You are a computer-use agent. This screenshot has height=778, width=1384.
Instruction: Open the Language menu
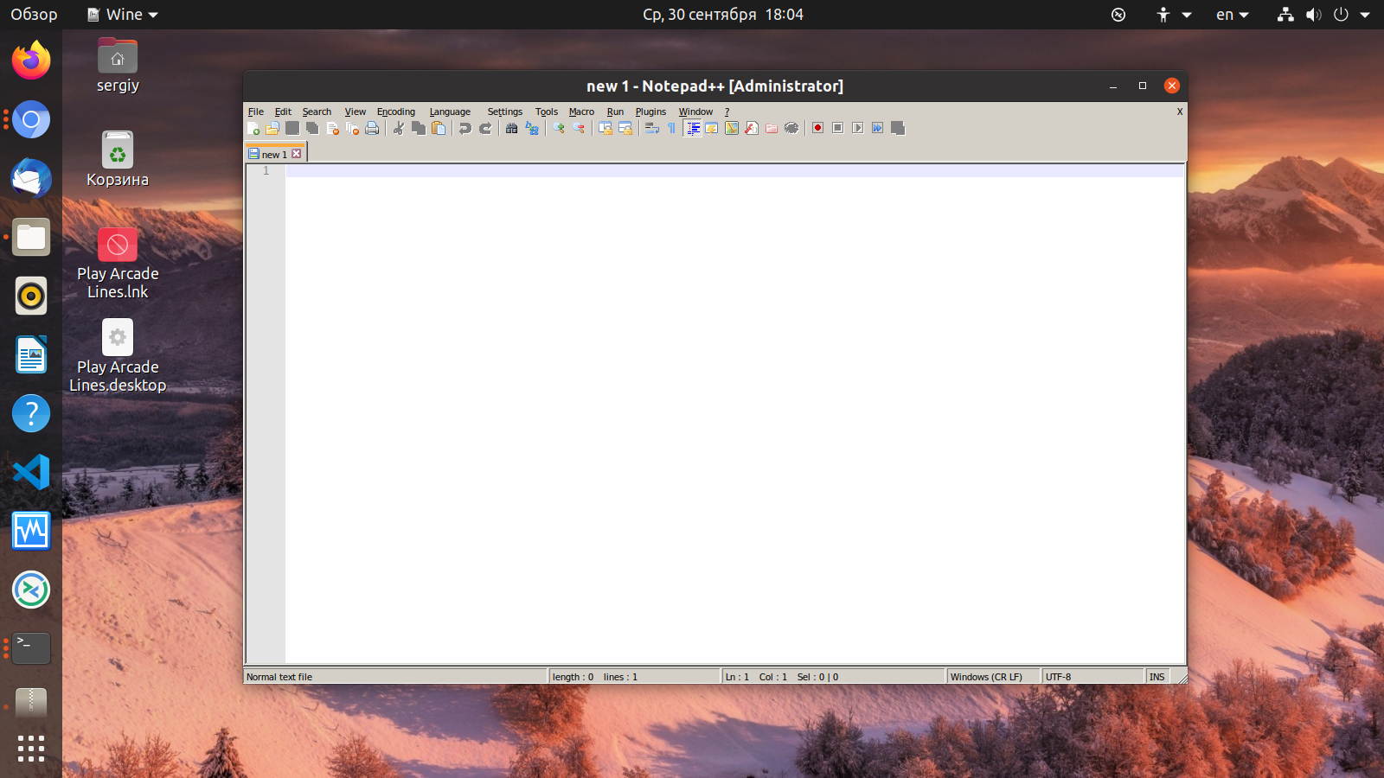coord(450,112)
